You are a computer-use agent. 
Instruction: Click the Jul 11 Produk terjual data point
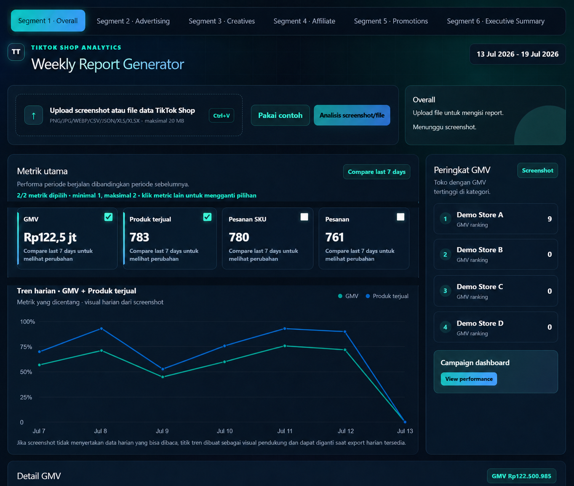click(285, 328)
